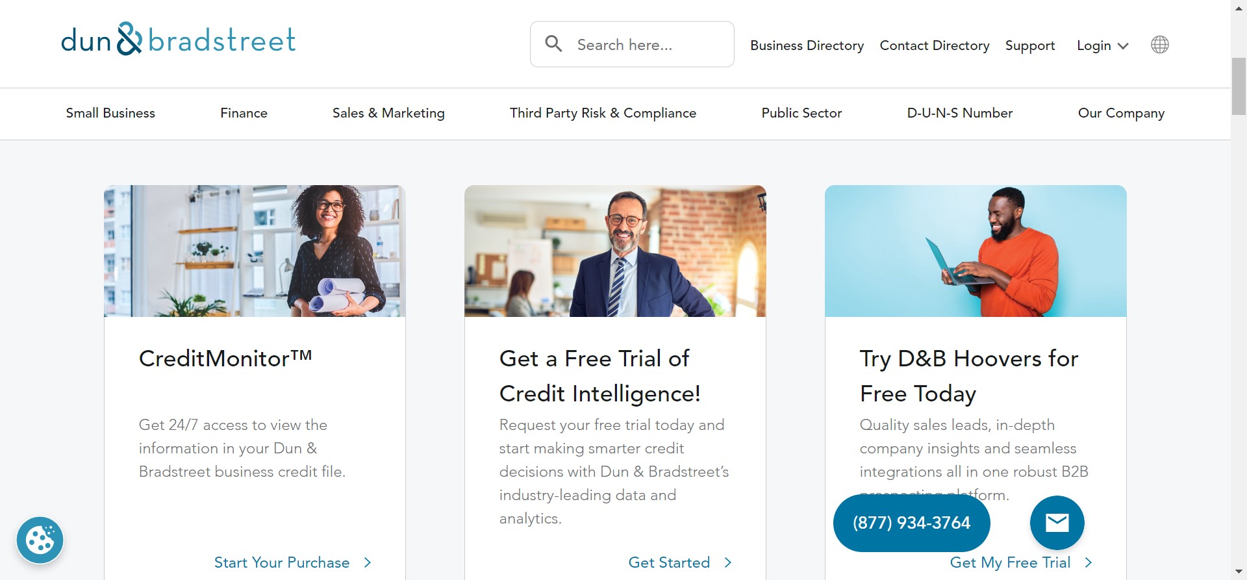This screenshot has height=580, width=1247.
Task: Click the Dun & Bradstreet logo
Action: 179,40
